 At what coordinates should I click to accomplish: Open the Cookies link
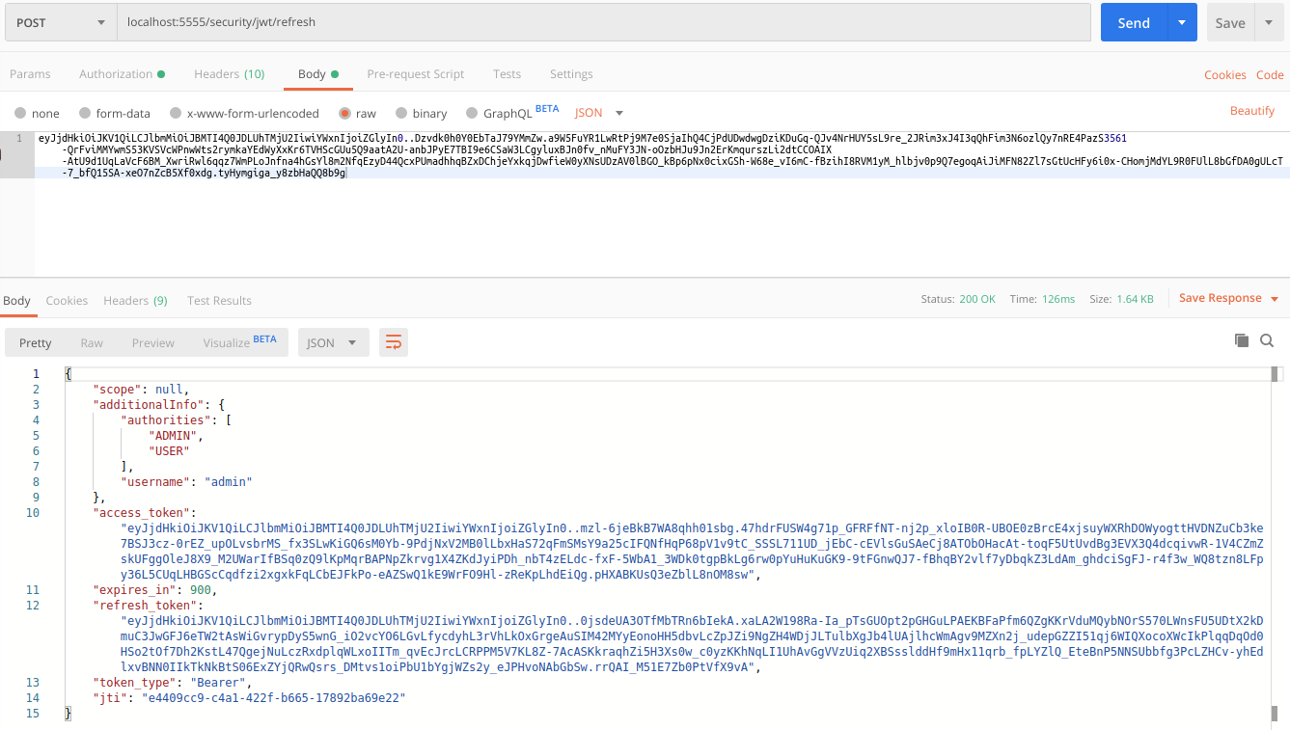coord(1224,74)
